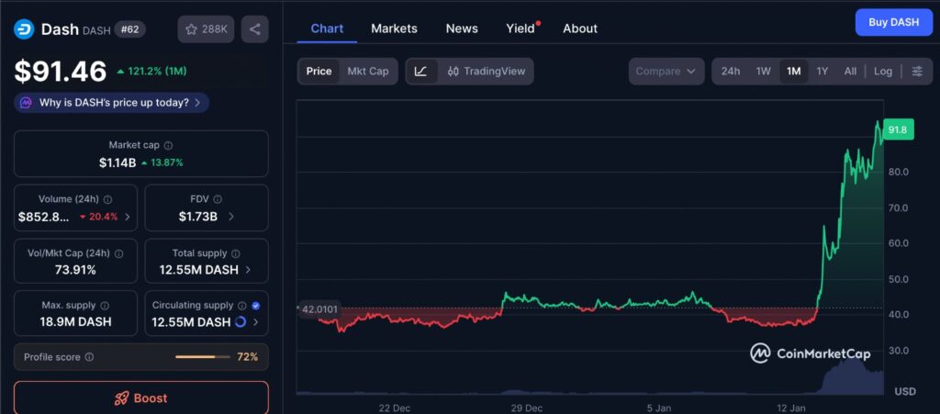The height and width of the screenshot is (414, 940).
Task: Set chart range to 1W
Action: pos(763,72)
